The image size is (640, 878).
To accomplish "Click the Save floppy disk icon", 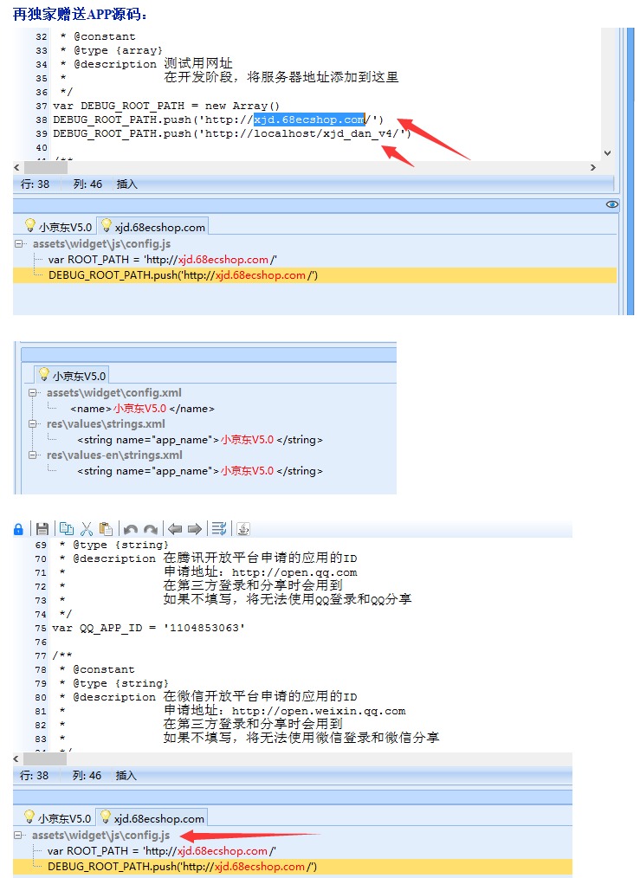I will [42, 529].
